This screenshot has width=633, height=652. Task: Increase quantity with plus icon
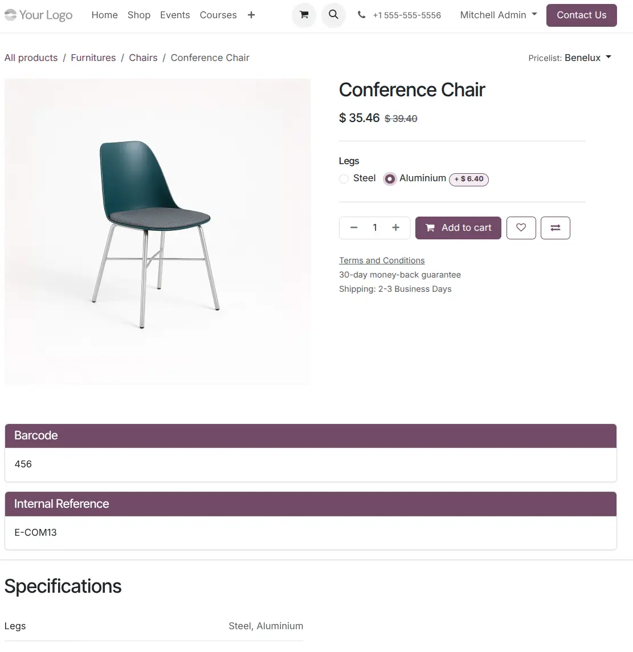click(396, 228)
